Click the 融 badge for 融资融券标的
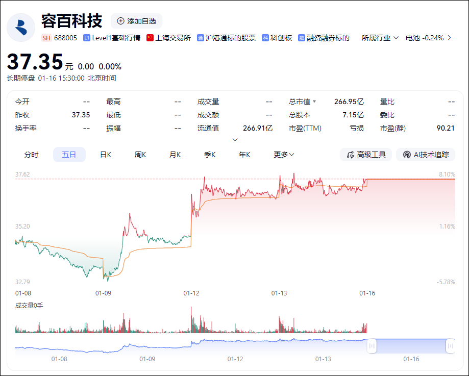Image resolution: width=469 pixels, height=376 pixels. pyautogui.click(x=302, y=38)
